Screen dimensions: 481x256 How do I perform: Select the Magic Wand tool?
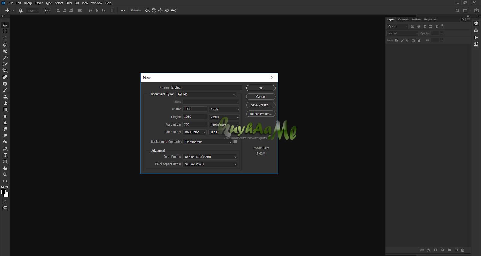(x=5, y=57)
